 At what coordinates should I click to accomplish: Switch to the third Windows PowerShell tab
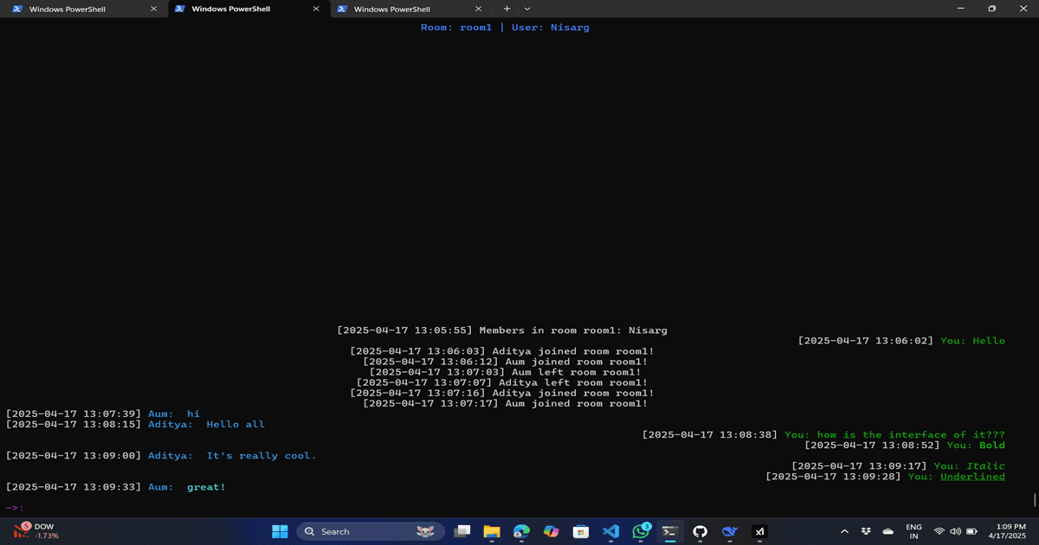(411, 9)
